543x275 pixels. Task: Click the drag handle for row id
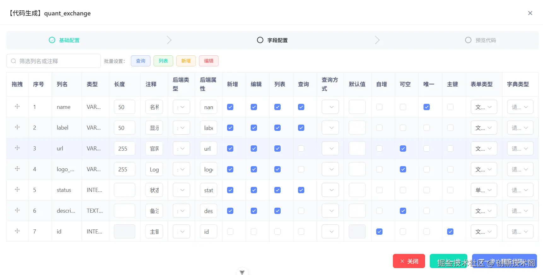[17, 231]
